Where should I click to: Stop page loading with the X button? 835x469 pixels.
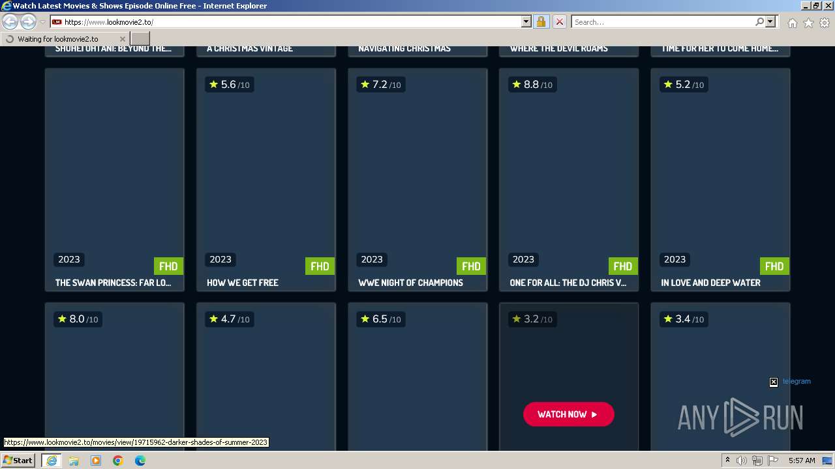pyautogui.click(x=559, y=21)
